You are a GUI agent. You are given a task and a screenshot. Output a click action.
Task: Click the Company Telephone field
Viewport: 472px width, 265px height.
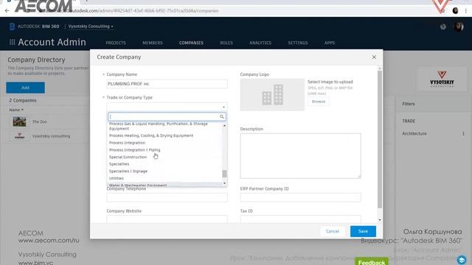(x=167, y=197)
